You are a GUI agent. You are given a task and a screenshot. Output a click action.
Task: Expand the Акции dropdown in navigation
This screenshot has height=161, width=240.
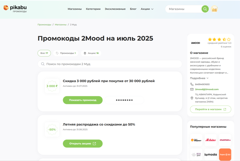tap(147, 9)
